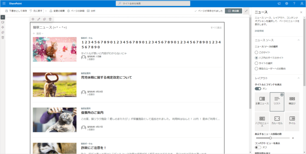Click the move web part icon
This screenshot has width=306, height=154.
(33, 19)
